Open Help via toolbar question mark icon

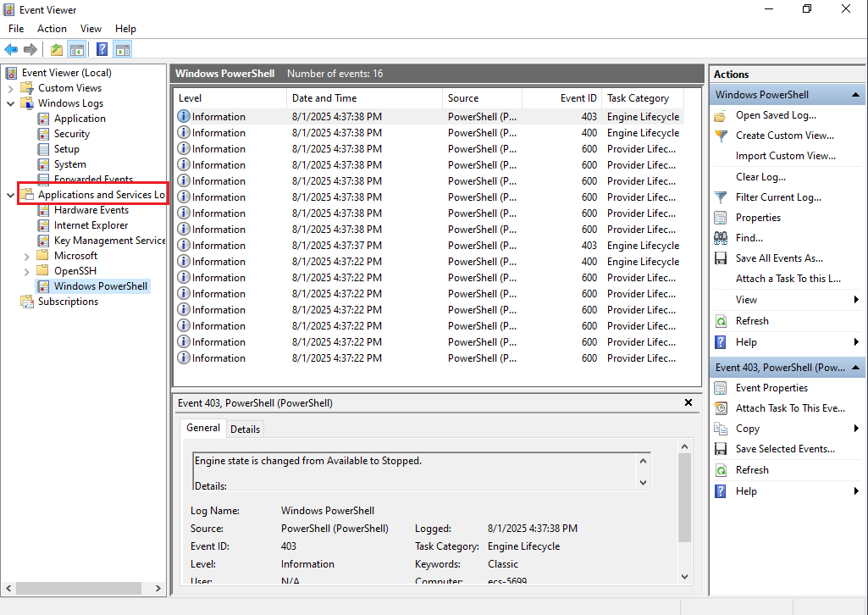point(102,50)
